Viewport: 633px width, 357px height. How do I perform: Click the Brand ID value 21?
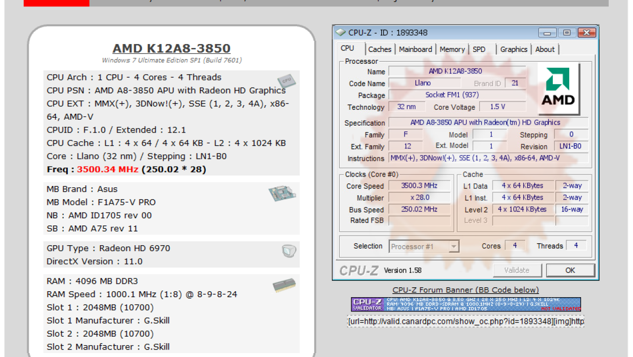tap(516, 83)
